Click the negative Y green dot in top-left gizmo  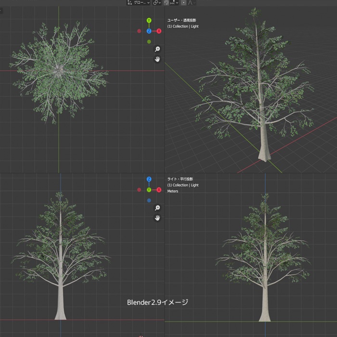click(x=149, y=41)
